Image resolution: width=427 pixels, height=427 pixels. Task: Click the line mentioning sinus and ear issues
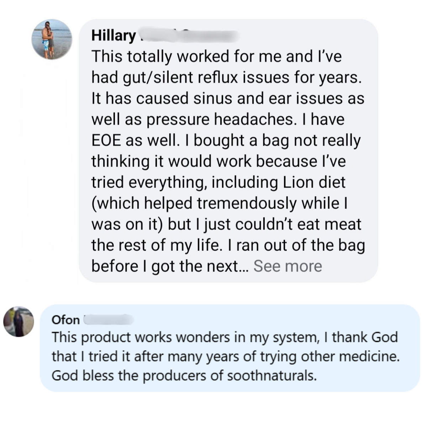pyautogui.click(x=228, y=98)
